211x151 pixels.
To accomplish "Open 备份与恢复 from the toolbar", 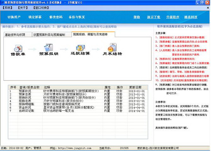I will pos(77,17).
